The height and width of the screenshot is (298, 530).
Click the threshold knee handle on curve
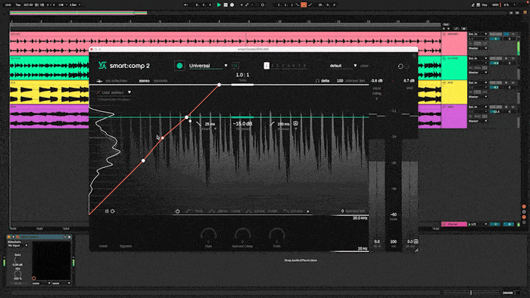186,117
